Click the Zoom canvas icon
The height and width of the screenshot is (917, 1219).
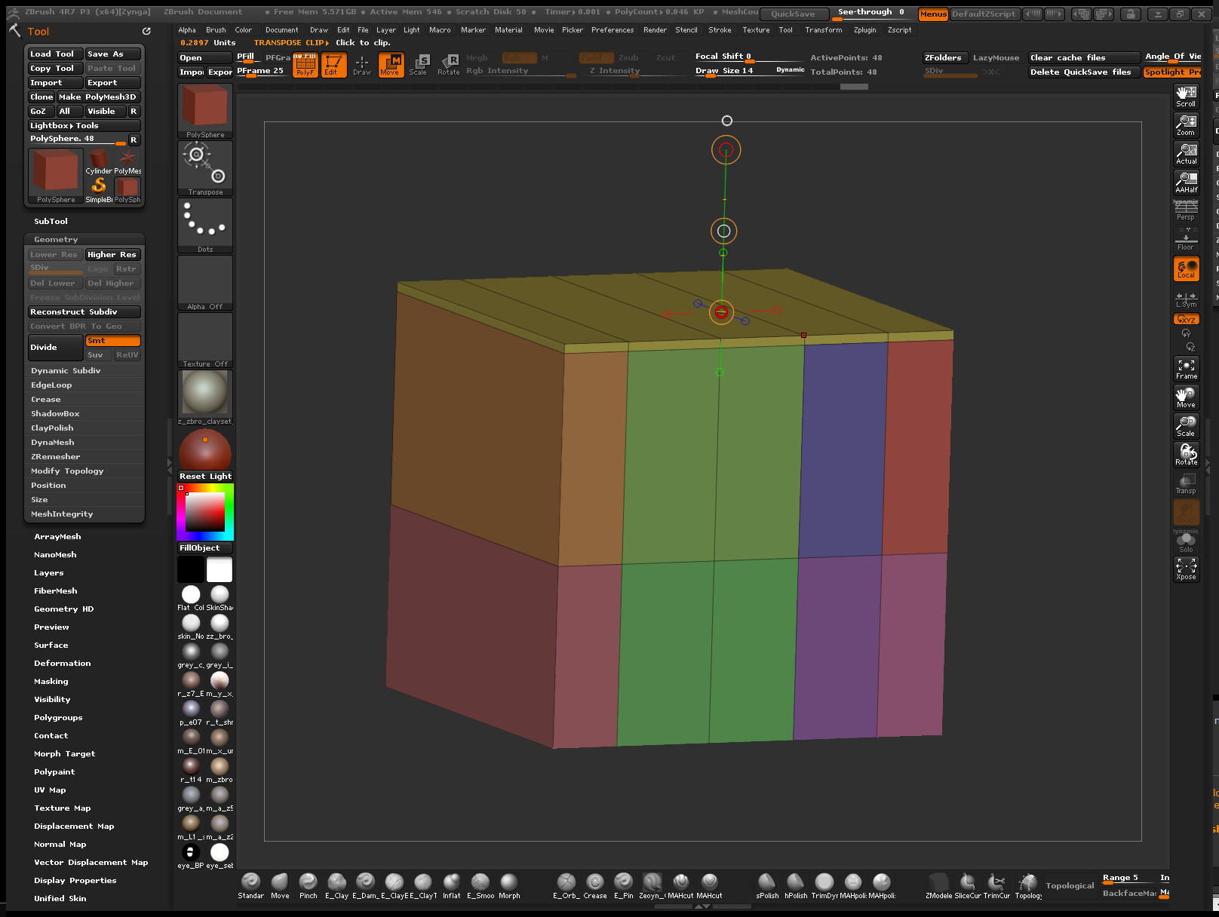tap(1186, 124)
